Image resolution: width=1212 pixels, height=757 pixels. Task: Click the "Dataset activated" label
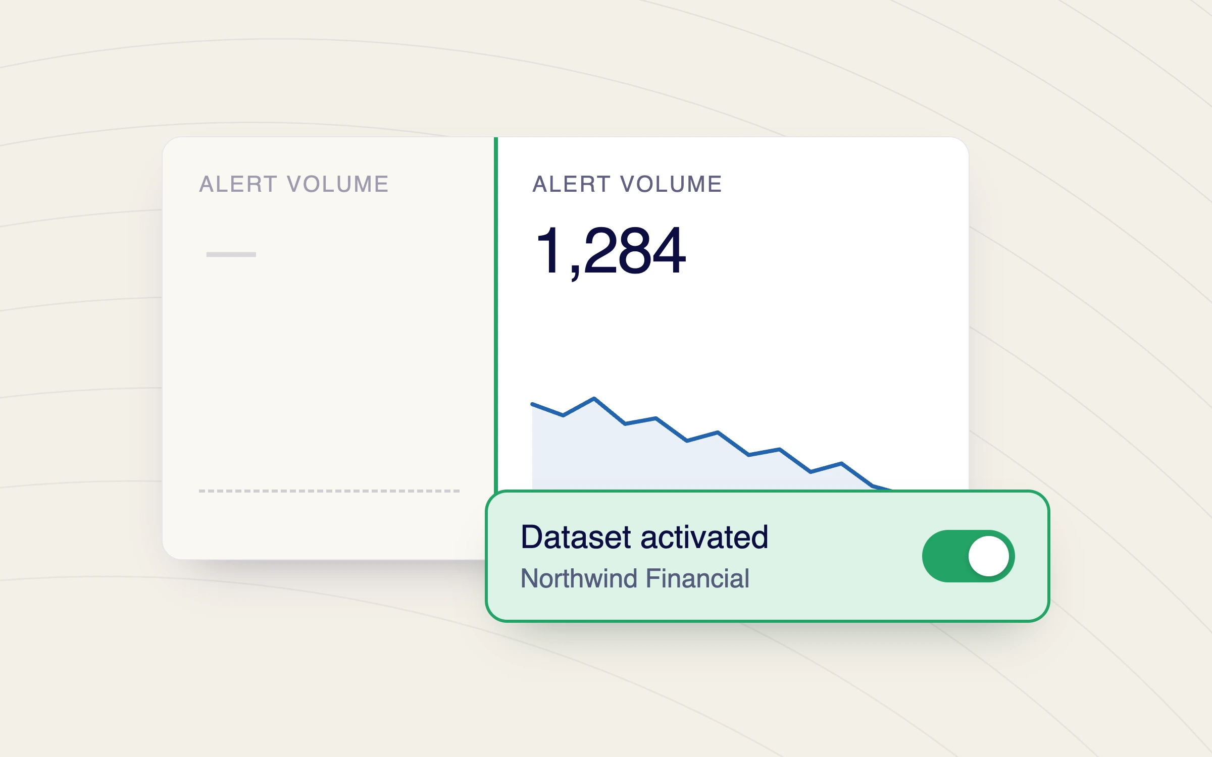[644, 536]
